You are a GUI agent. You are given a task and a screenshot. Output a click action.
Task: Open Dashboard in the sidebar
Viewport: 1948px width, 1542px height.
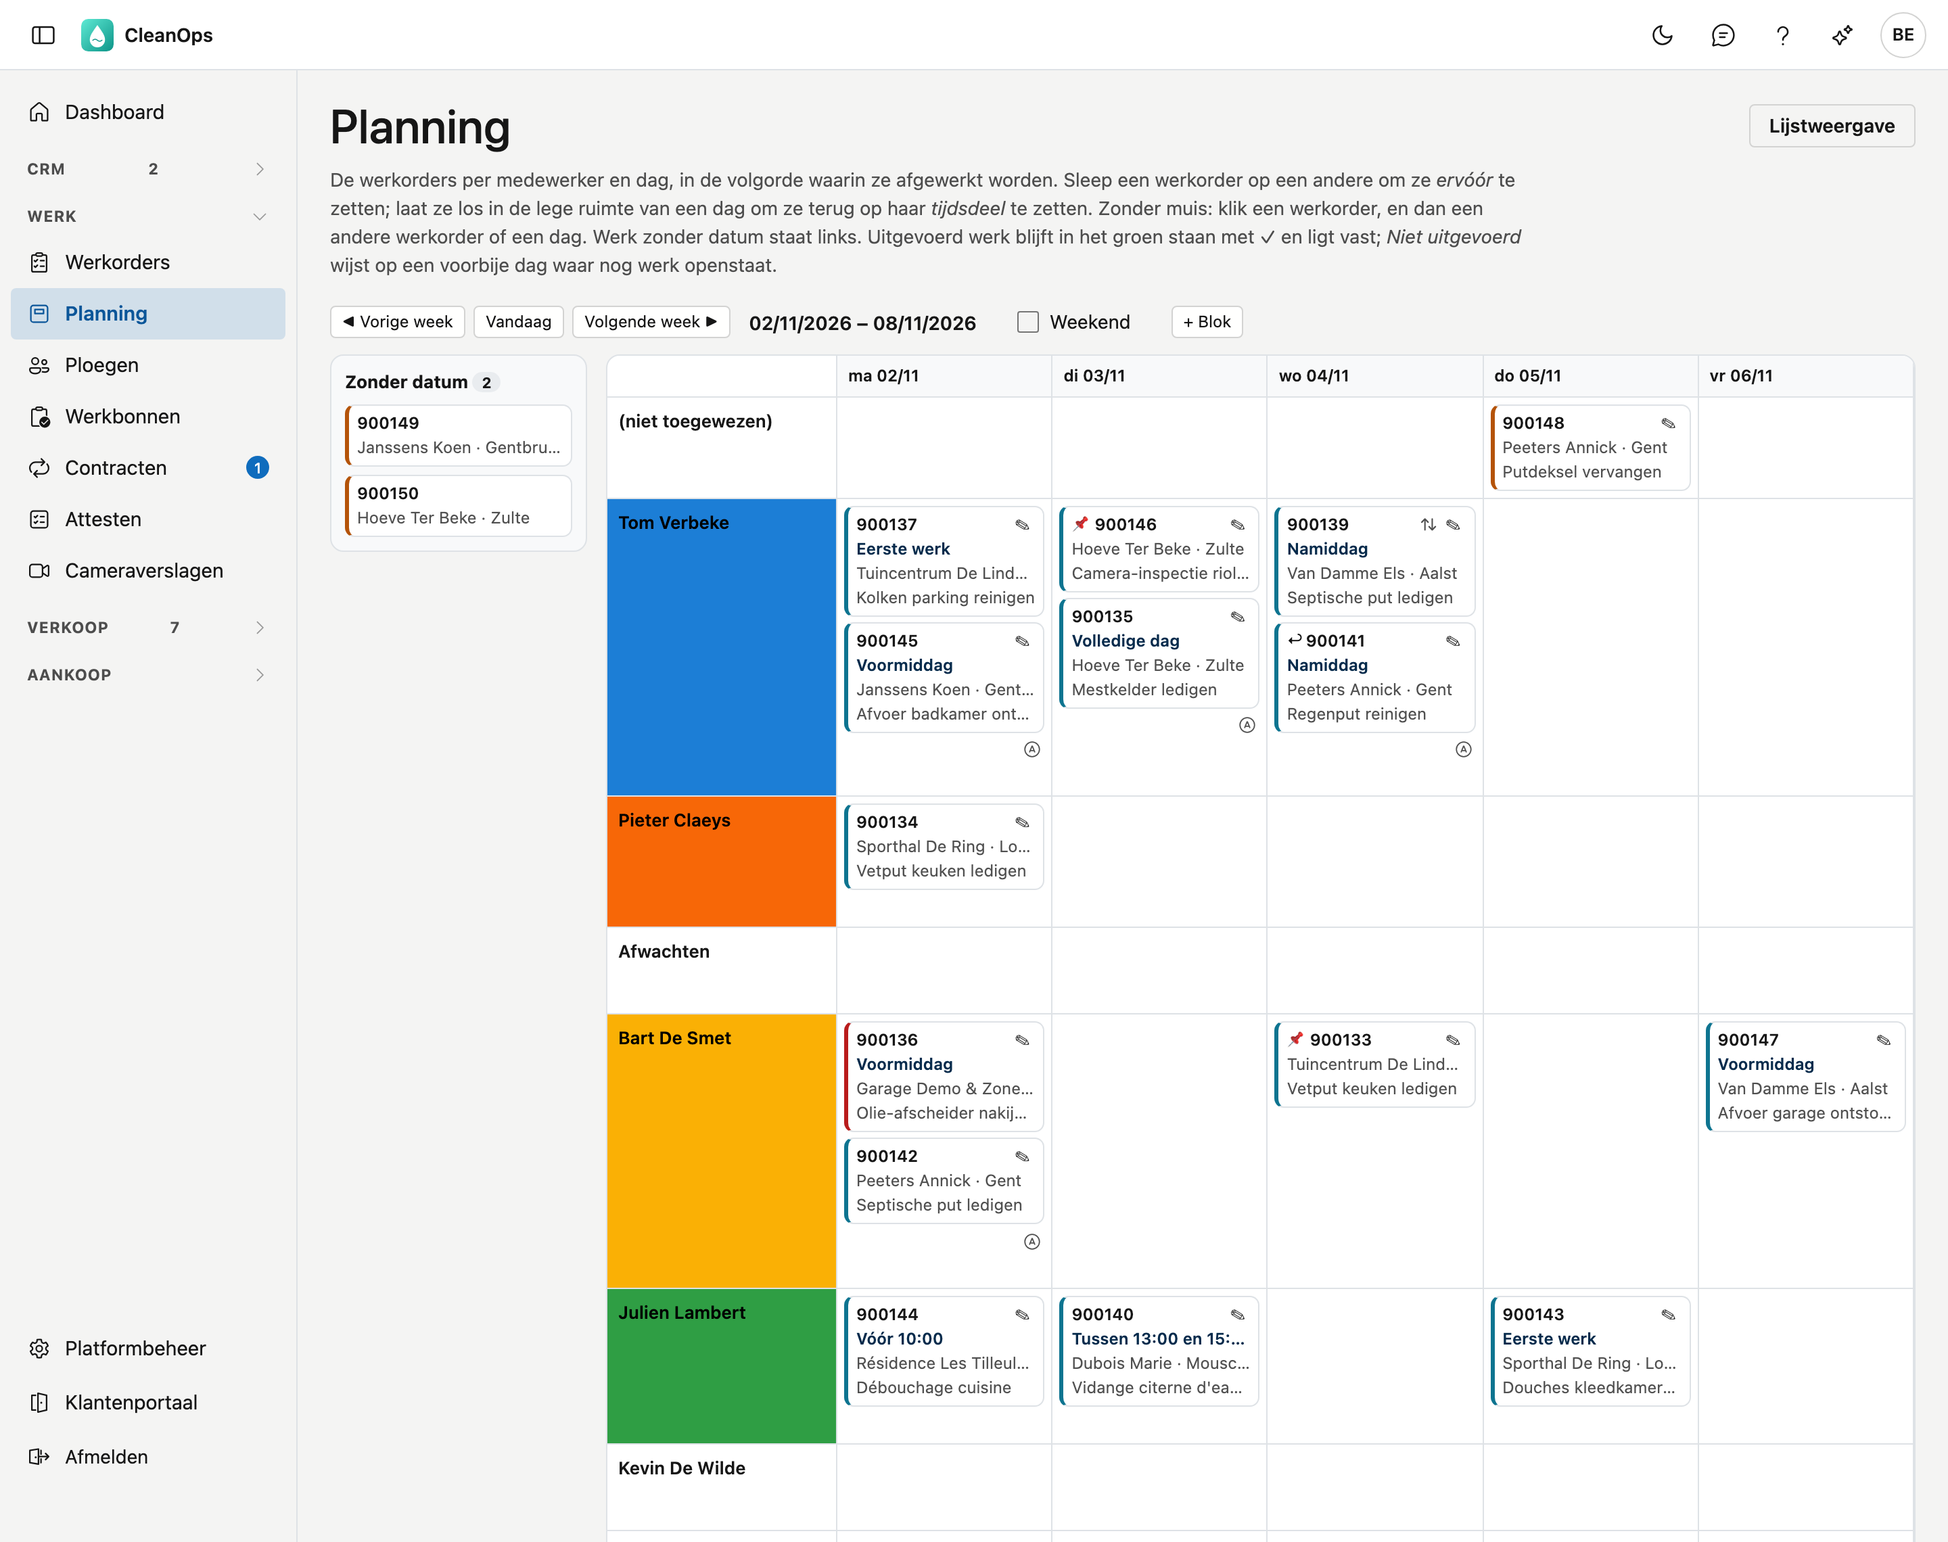tap(148, 112)
